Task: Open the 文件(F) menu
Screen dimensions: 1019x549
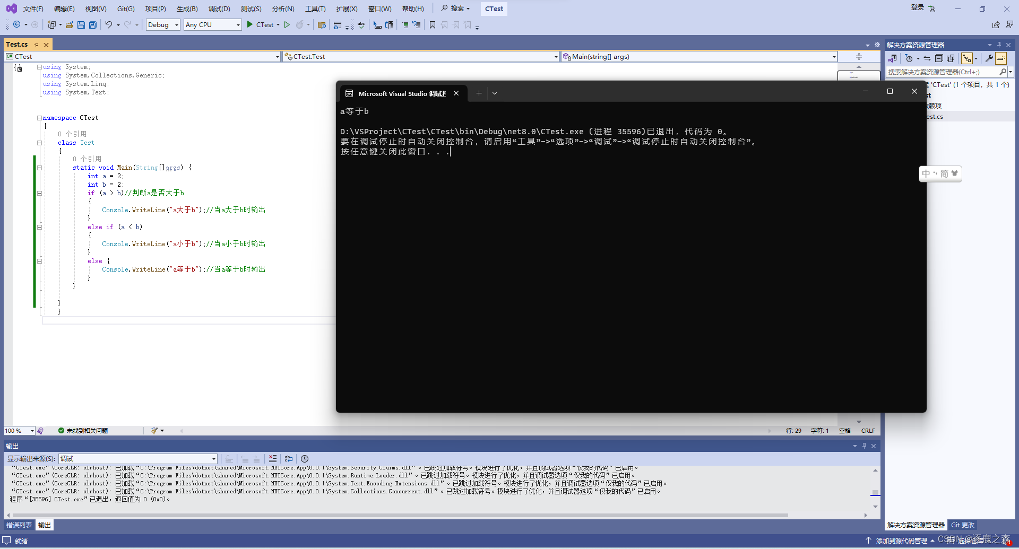Action: 33,8
